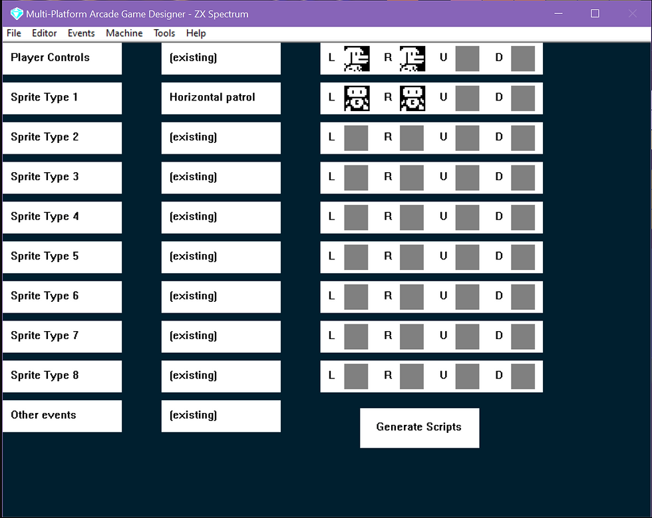Click Sprite Type 5 down sprite slot
The height and width of the screenshot is (518, 652).
[x=523, y=257]
